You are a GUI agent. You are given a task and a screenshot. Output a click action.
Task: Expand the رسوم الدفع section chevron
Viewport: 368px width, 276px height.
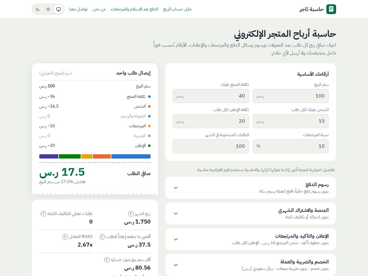pyautogui.click(x=176, y=188)
